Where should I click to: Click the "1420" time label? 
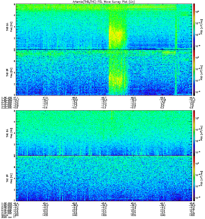[x=45, y=215]
